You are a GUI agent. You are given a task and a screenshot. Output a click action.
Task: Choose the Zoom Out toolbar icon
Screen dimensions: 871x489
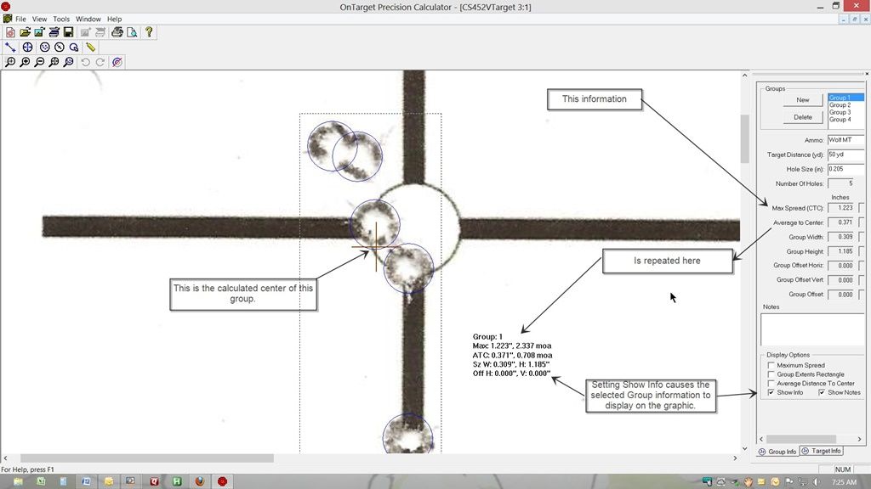[x=39, y=61]
